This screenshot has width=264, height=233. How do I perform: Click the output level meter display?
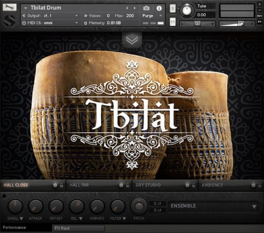click(237, 11)
